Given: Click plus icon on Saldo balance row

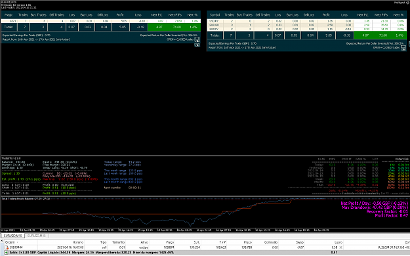Looking at the screenshot, I should (7, 253).
